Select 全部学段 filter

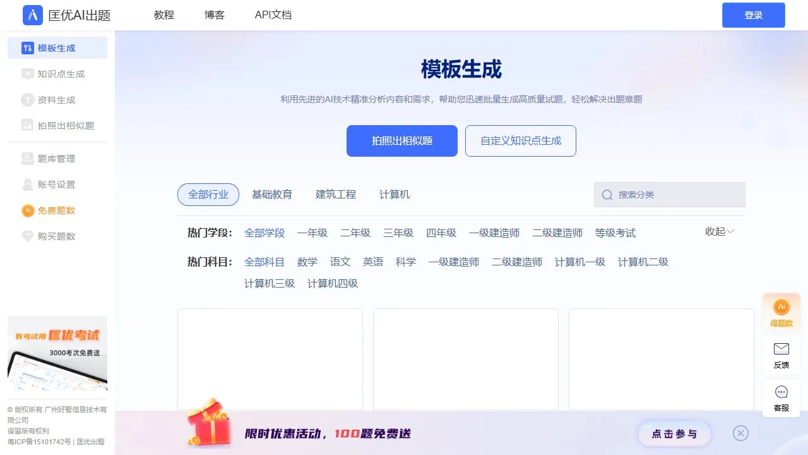264,233
